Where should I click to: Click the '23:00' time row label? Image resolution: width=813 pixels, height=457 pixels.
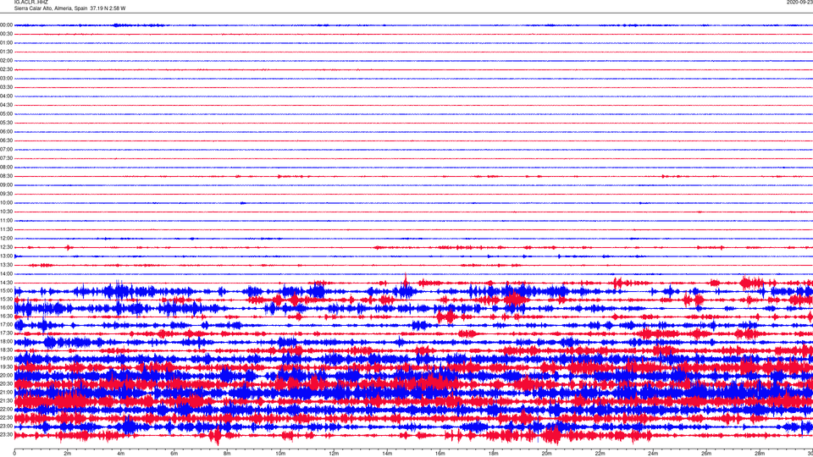pos(6,427)
